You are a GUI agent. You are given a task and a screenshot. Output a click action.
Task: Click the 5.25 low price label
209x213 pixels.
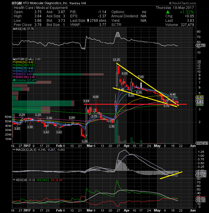[x=131, y=95]
